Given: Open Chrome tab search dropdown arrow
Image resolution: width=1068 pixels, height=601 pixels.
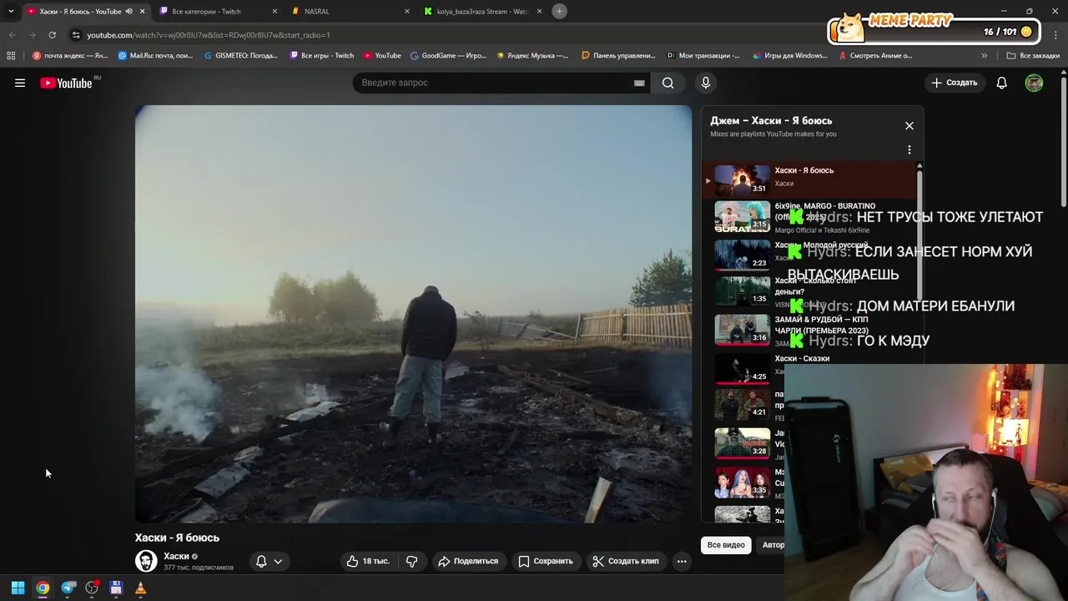Looking at the screenshot, I should [11, 11].
